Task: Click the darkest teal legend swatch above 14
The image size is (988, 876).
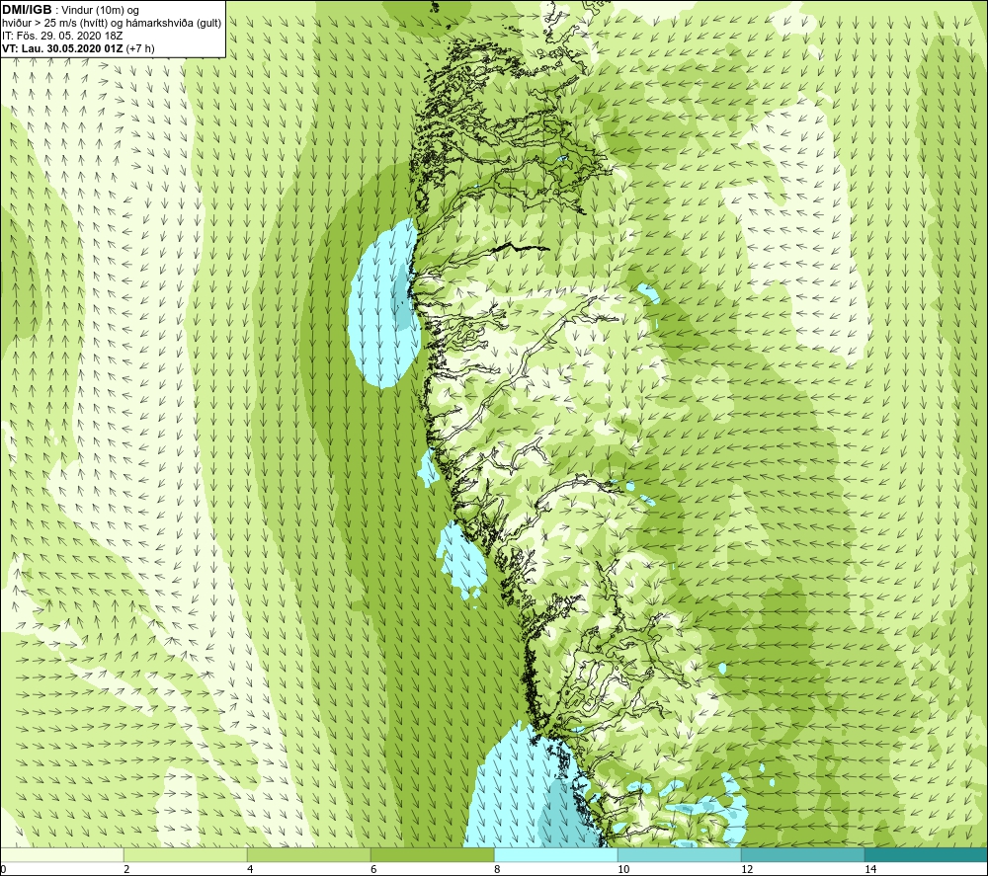Action: (x=927, y=854)
